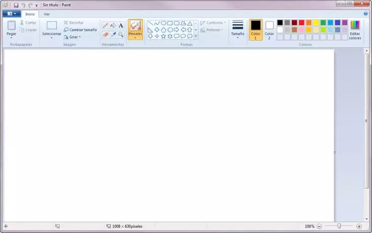Open the blue Paint file menu
Viewport: 372px width, 233px height.
pyautogui.click(x=11, y=14)
